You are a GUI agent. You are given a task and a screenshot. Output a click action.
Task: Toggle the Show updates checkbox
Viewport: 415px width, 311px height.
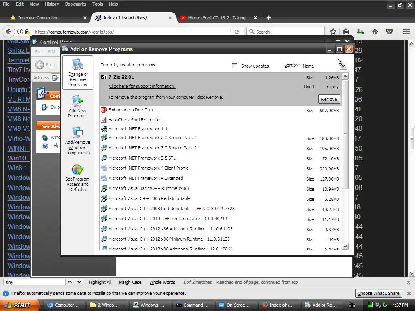pyautogui.click(x=235, y=66)
